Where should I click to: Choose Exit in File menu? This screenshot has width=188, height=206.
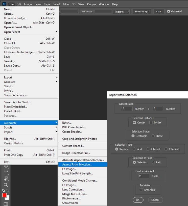pos(29,162)
